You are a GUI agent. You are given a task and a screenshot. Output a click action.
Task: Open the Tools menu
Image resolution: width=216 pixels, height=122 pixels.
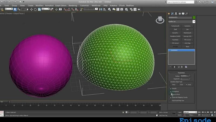click(x=6, y=5)
